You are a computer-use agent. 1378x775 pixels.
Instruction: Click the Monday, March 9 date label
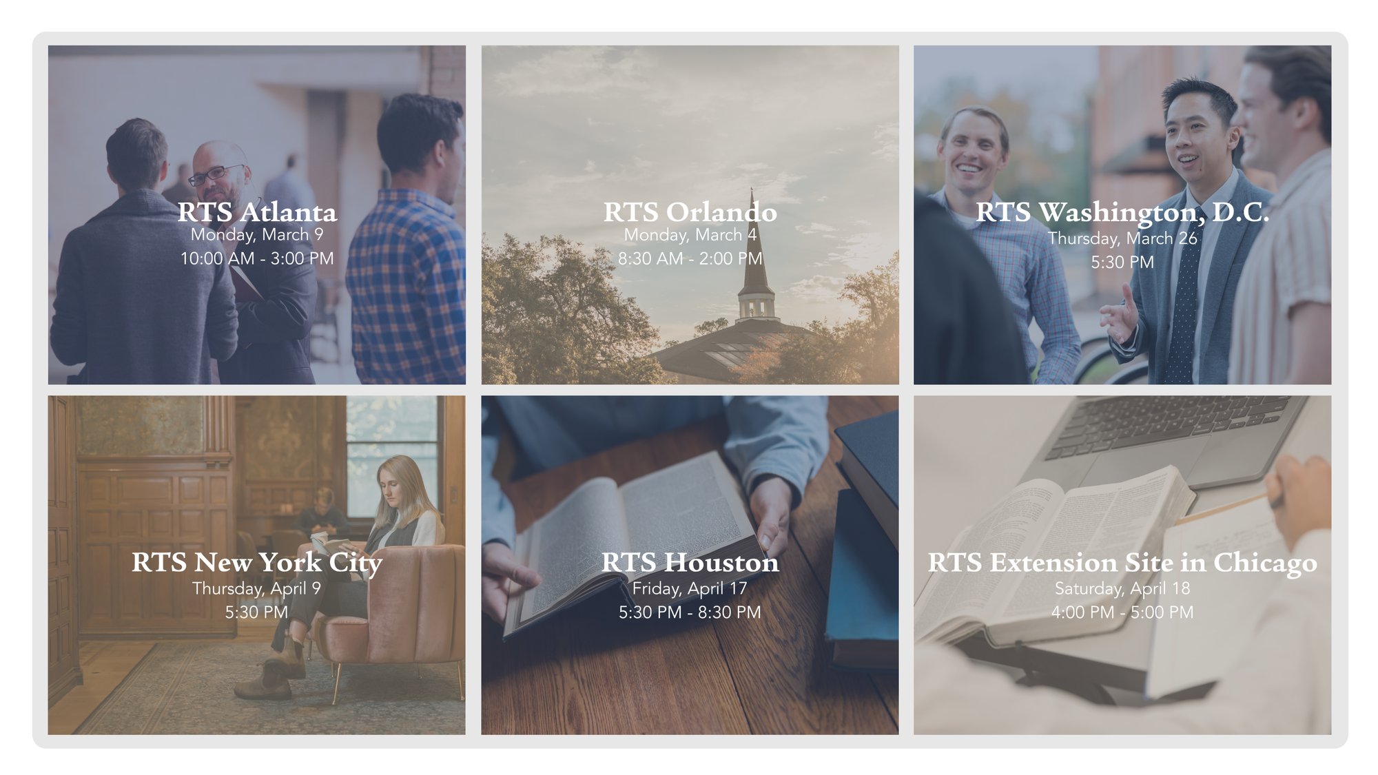pos(258,233)
